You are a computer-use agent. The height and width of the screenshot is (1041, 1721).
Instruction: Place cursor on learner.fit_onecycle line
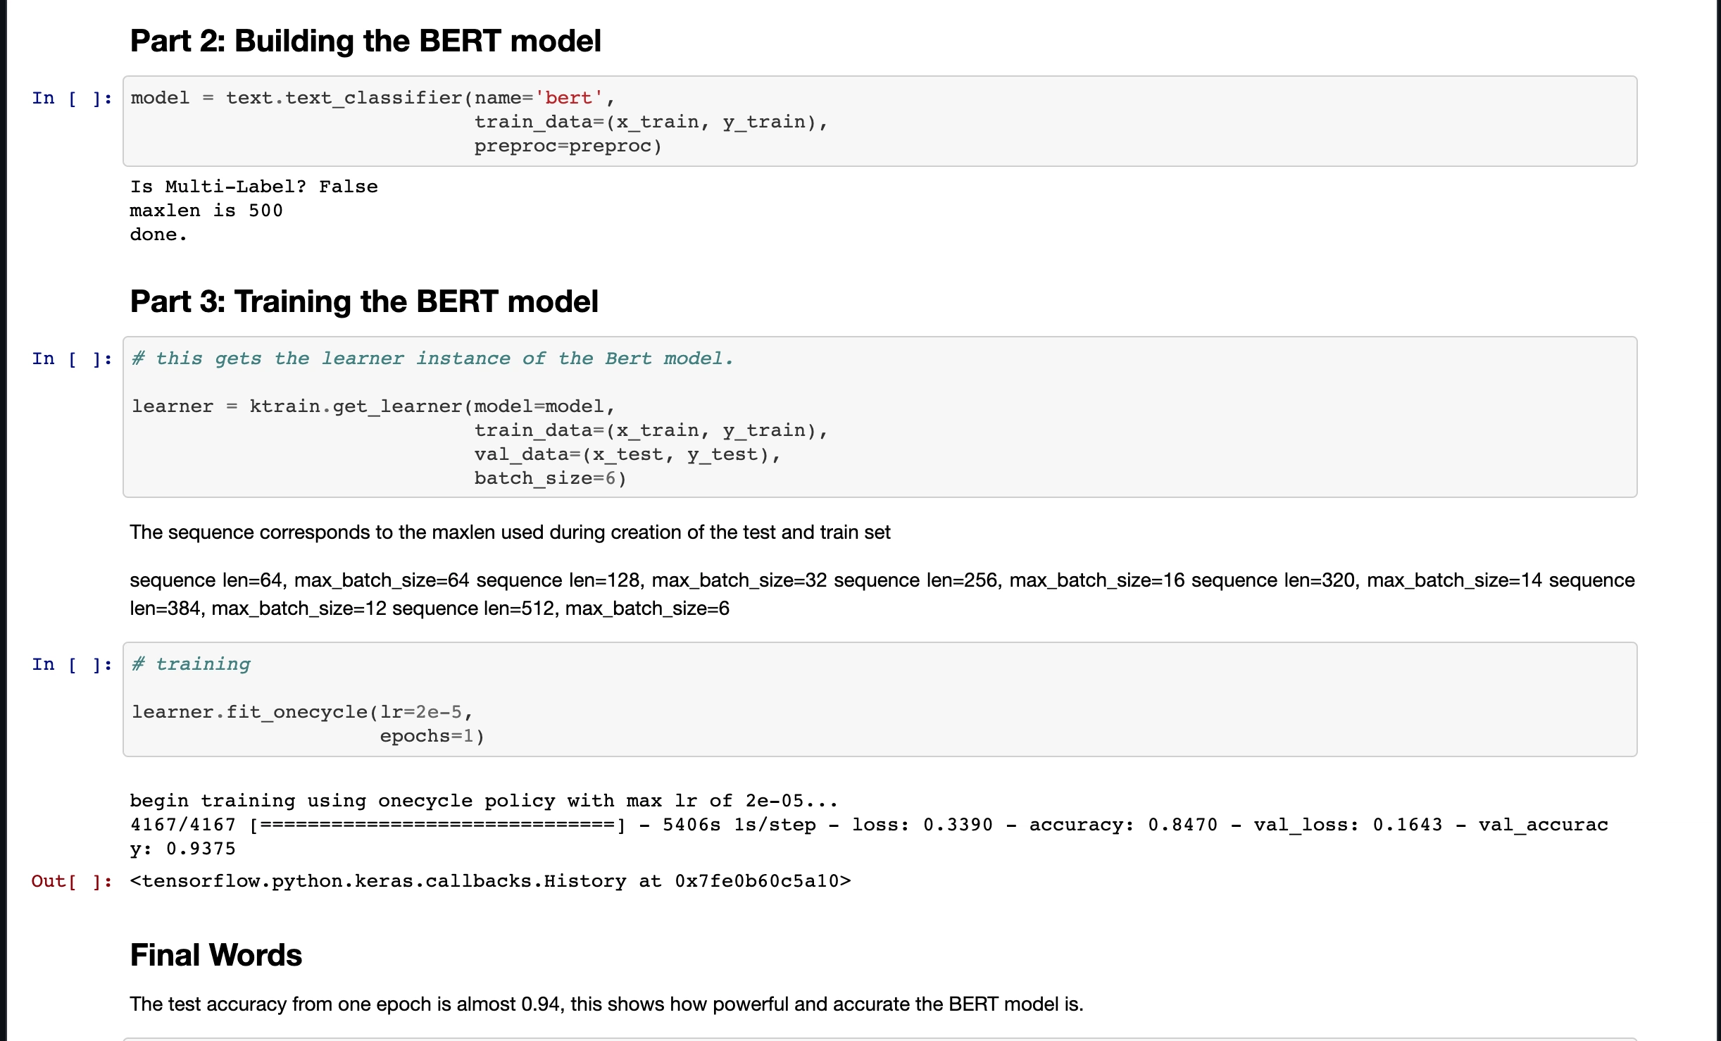pos(303,713)
